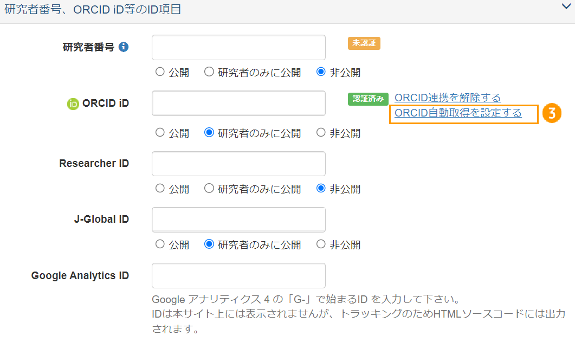The height and width of the screenshot is (342, 575).
Task: Click the 研究者番号 input field
Action: click(238, 47)
